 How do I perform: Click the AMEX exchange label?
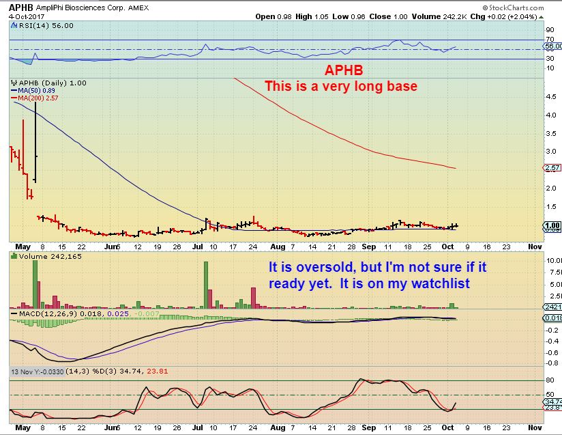point(138,8)
